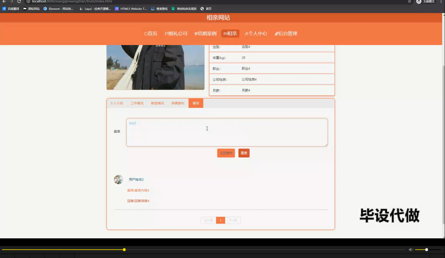Click the commenter name 用户姓名2
This screenshot has height=258, width=445.
tap(136, 179)
